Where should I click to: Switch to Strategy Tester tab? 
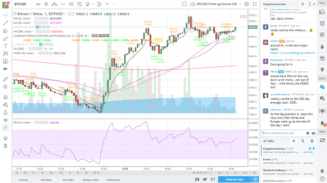[91, 180]
